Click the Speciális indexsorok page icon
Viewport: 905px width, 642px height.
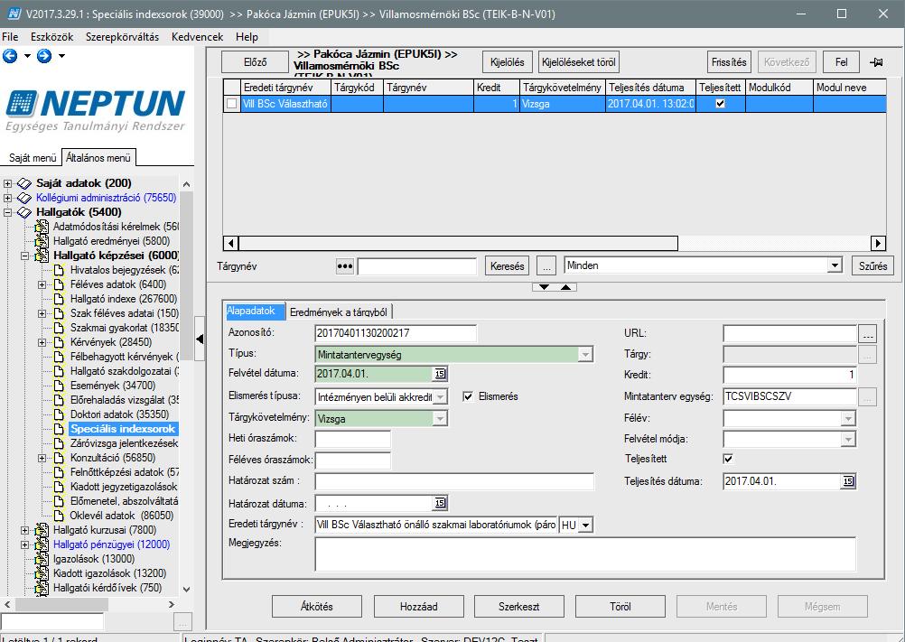coord(59,429)
